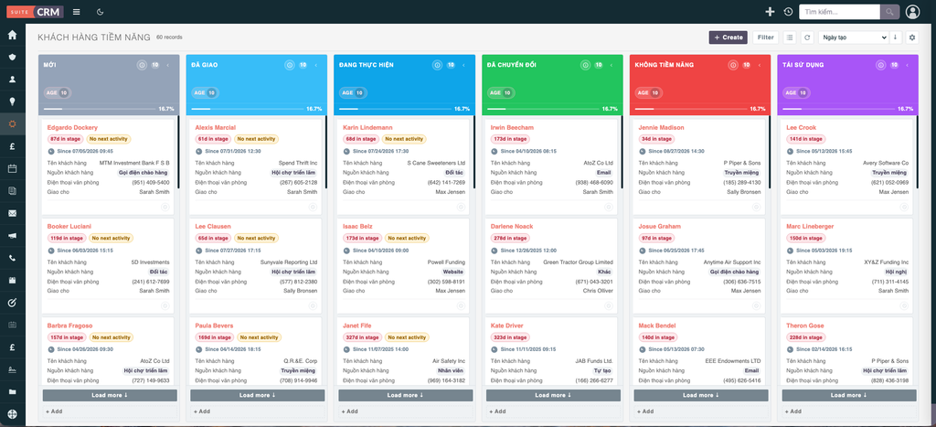Screen dimensions: 936x427
Task: Switch to list view icon beside Filter
Action: [790, 37]
